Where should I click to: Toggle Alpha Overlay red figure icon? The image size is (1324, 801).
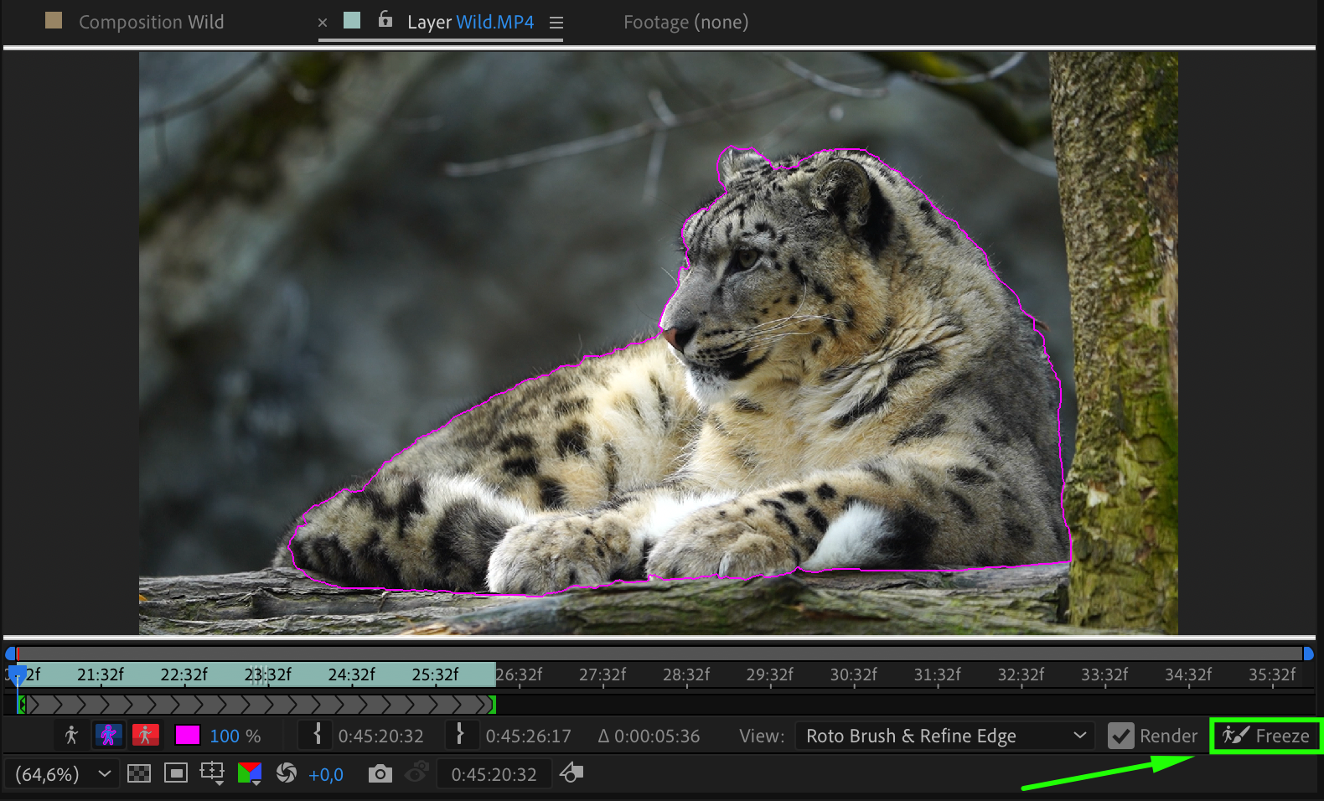145,736
